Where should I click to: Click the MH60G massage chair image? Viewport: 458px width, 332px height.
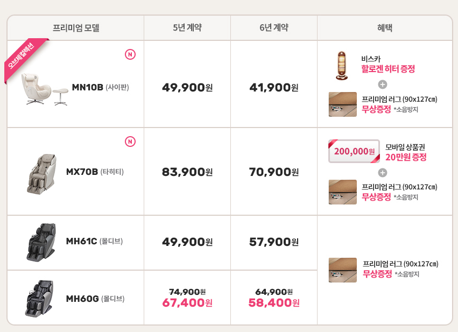(39, 298)
